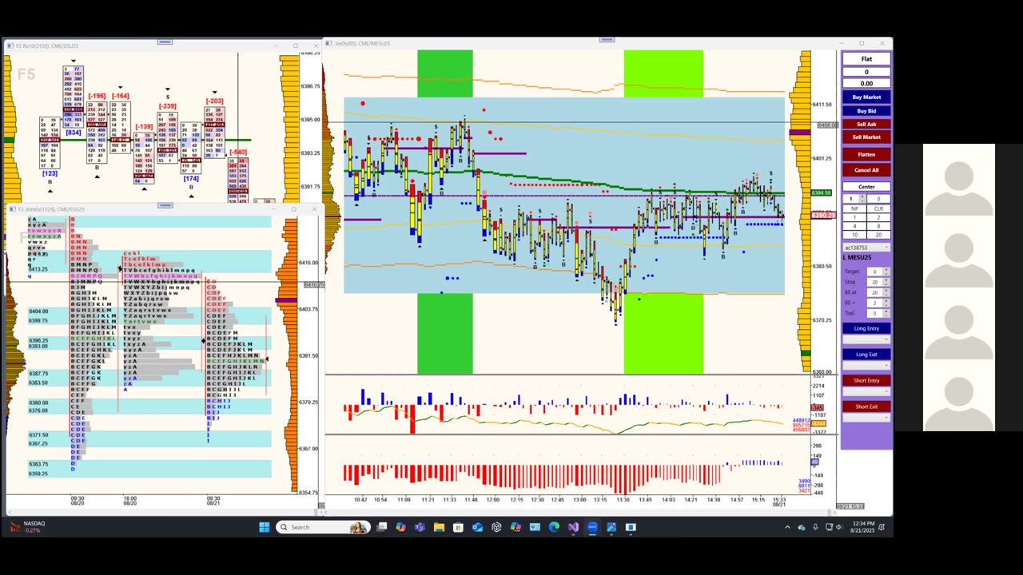
Task: Open account ac138753 dropdown
Action: (x=866, y=248)
